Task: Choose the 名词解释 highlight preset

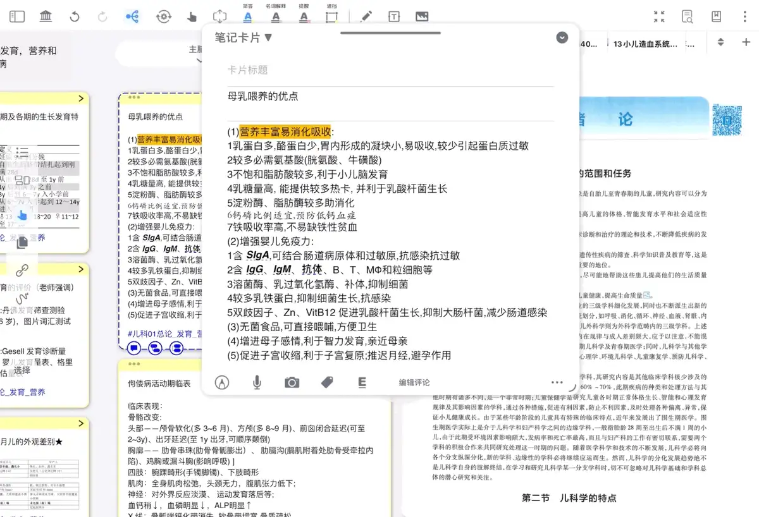Action: click(x=276, y=14)
